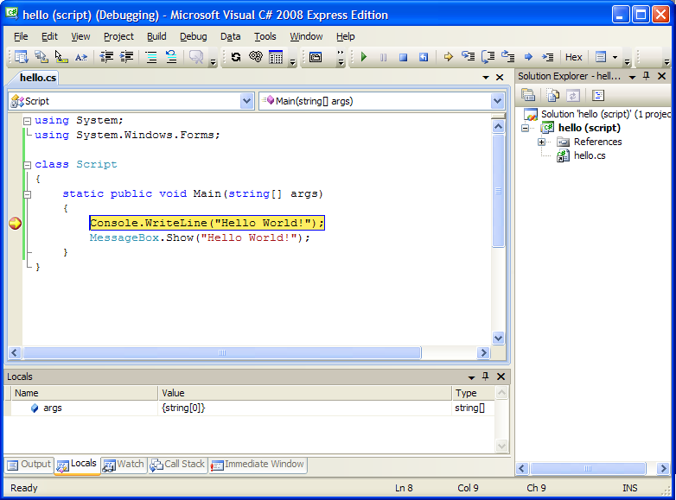Image resolution: width=676 pixels, height=500 pixels.
Task: Click the table grid toolbar icon
Action: [x=276, y=57]
